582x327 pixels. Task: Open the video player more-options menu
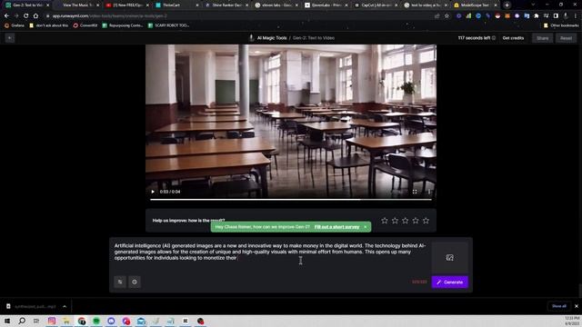tap(428, 192)
